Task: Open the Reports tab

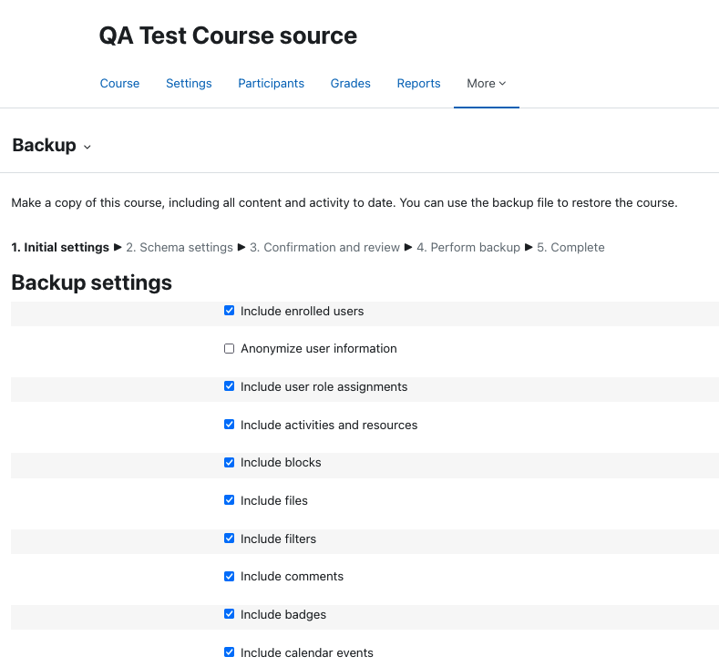Action: tap(418, 84)
